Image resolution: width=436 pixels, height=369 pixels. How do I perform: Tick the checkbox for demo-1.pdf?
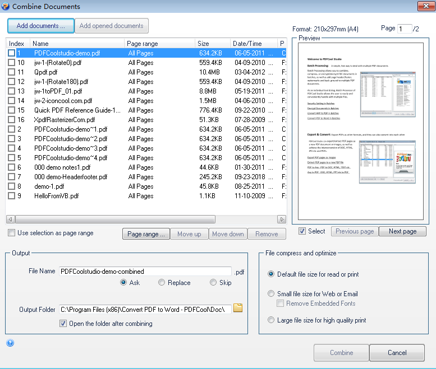[11, 186]
